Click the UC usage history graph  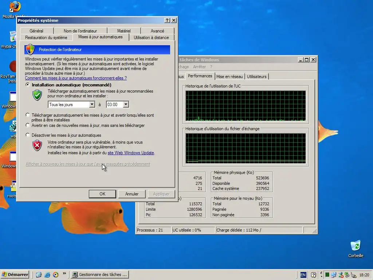tap(246, 106)
